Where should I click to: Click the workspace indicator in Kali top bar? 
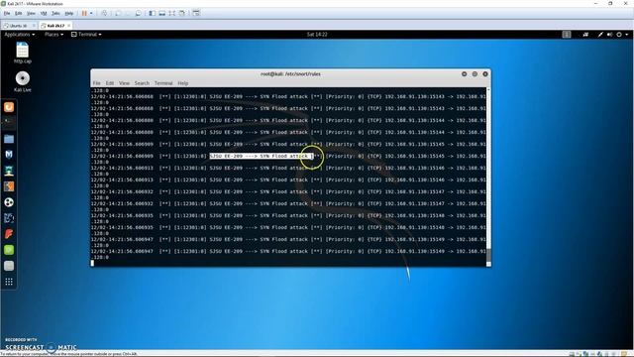coord(567,35)
